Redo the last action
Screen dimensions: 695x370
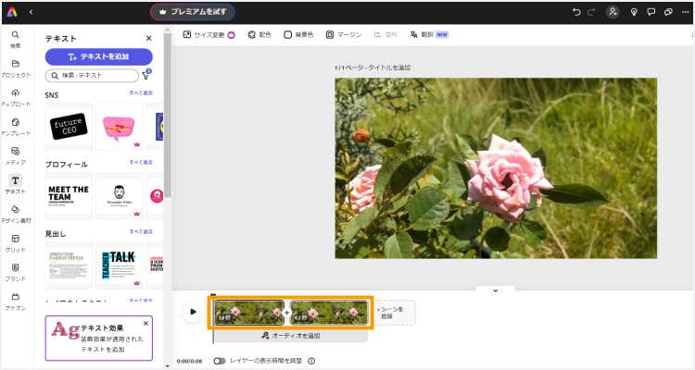[x=591, y=12]
